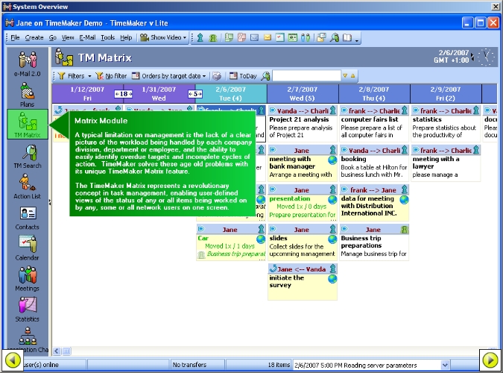Open the Calendar module in sidebar
The image size is (503, 373).
click(28, 248)
